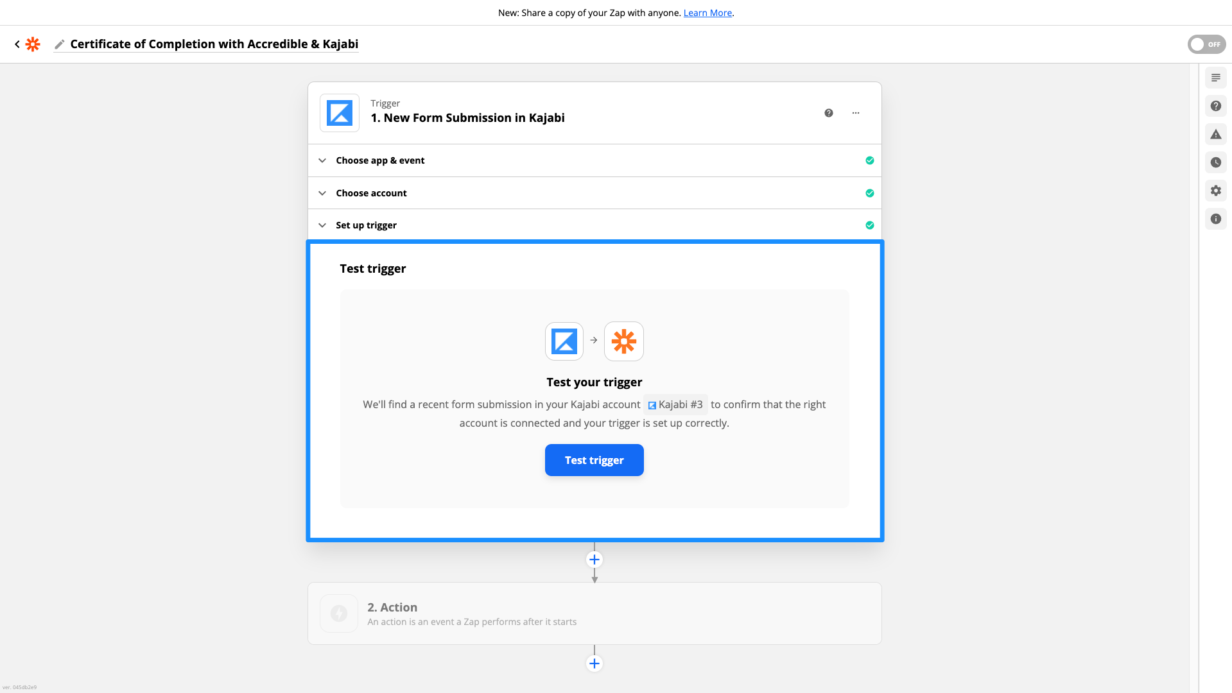This screenshot has height=693, width=1232.
Task: Open Zapier home via orange asterisk logo
Action: coord(33,44)
